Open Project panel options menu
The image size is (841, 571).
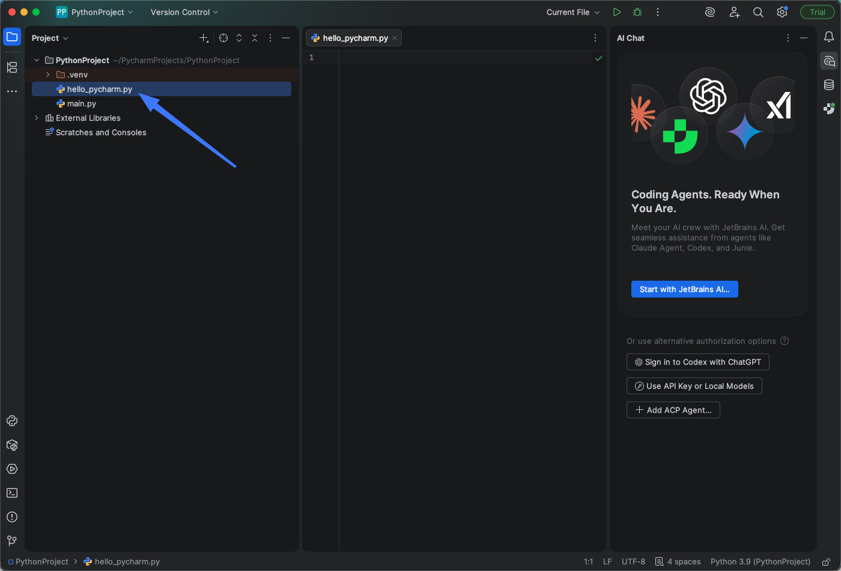point(270,38)
